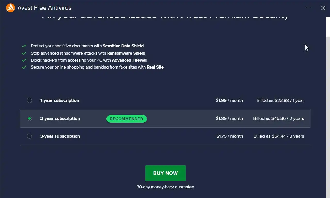
Task: Click the $1.99 / month price
Action: 229,100
